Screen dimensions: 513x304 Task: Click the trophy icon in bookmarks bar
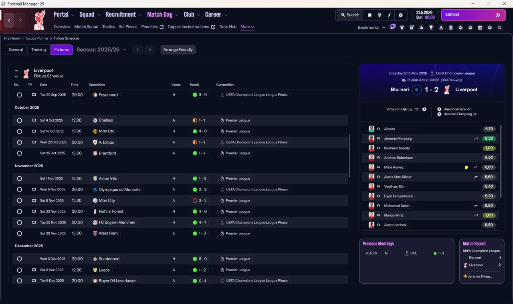click(x=431, y=28)
